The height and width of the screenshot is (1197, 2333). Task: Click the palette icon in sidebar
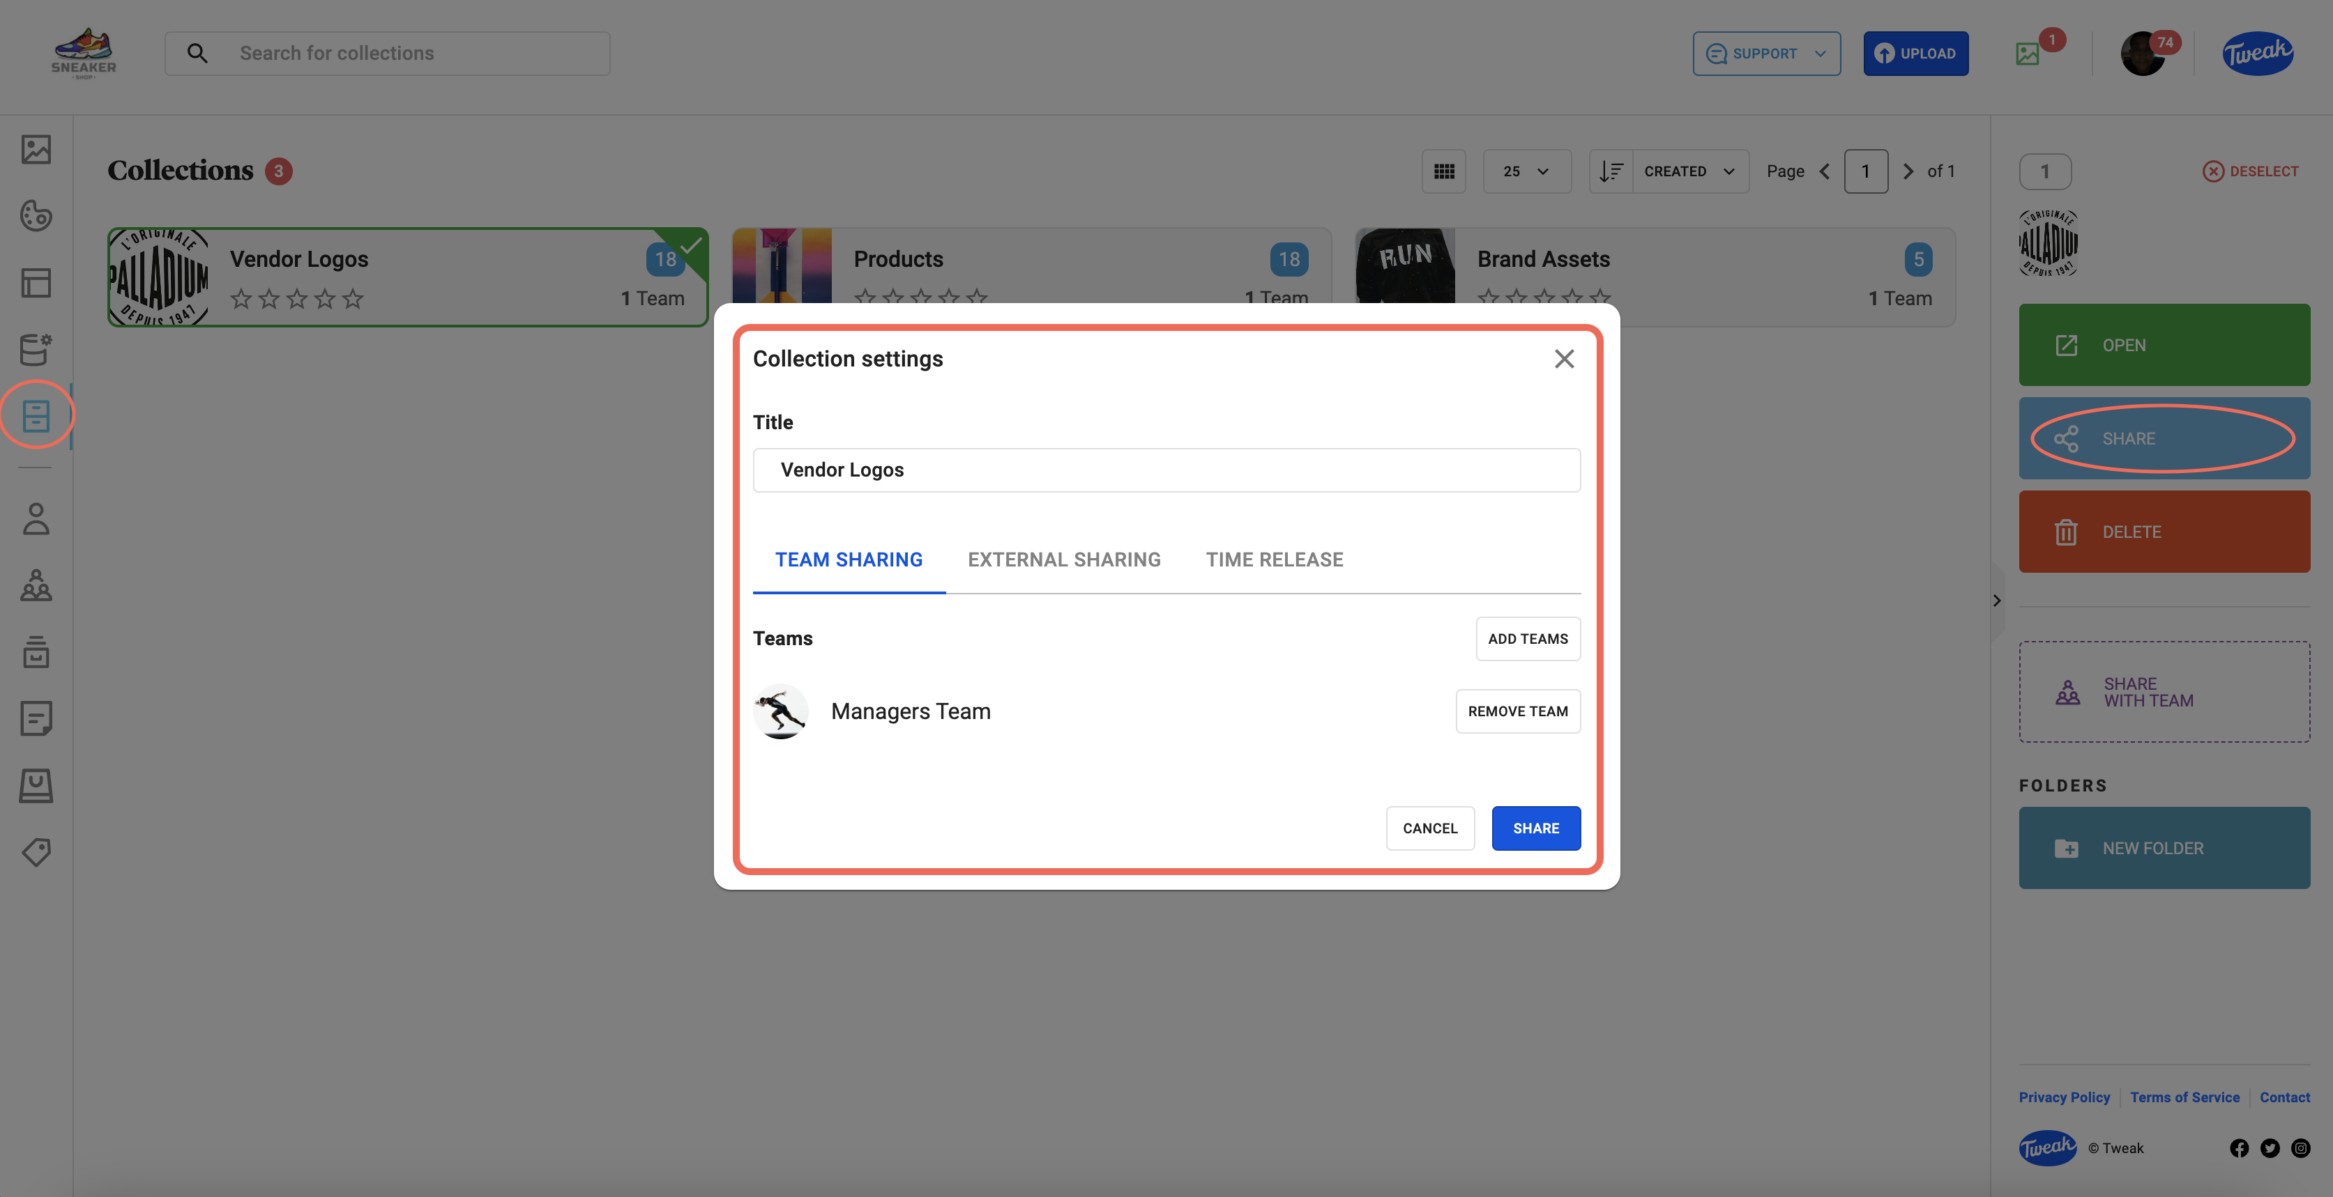click(36, 216)
